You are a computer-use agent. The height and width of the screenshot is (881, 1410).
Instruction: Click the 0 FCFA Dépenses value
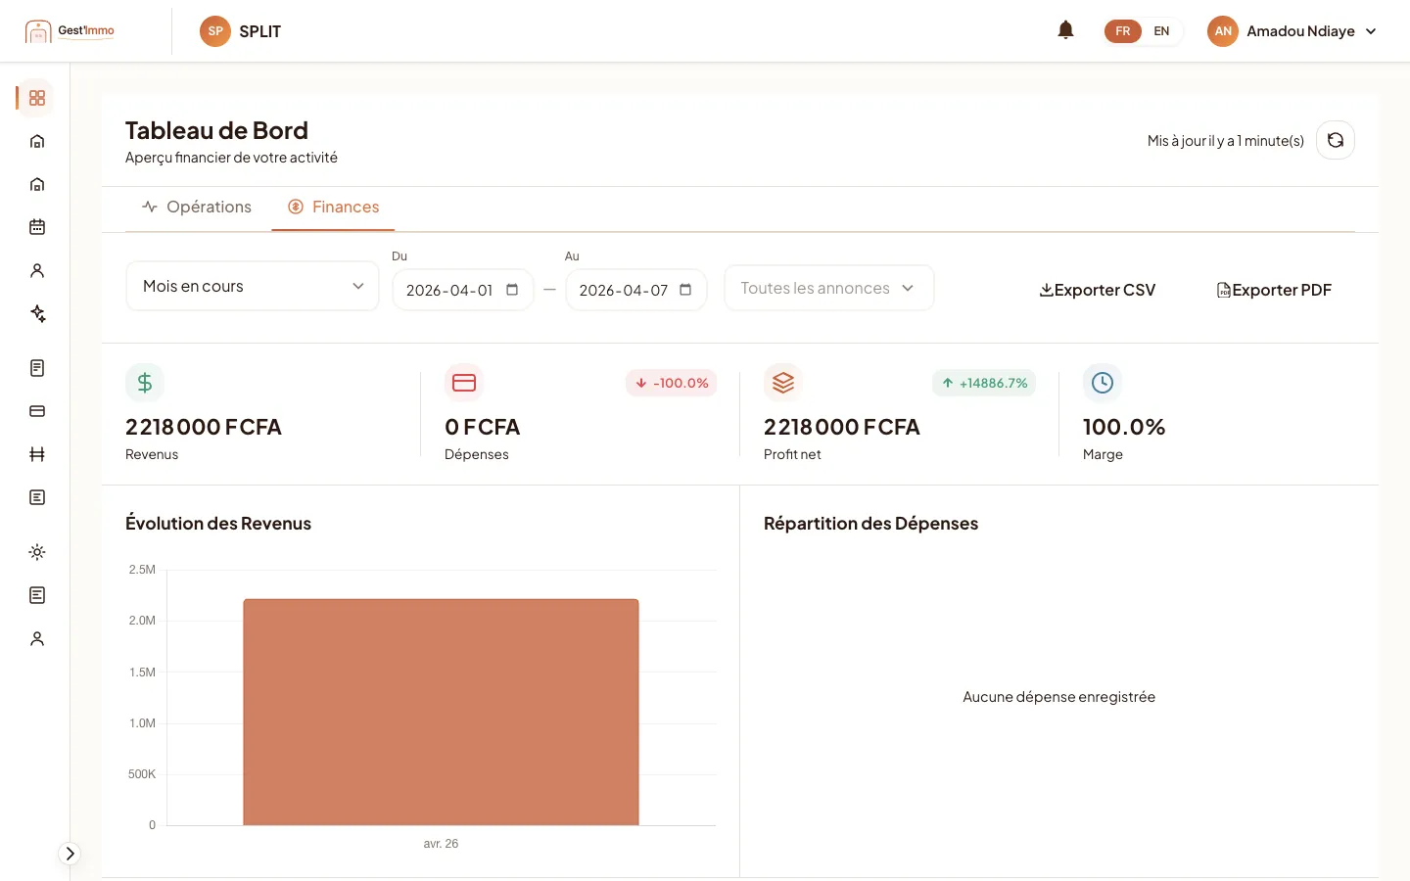point(483,427)
